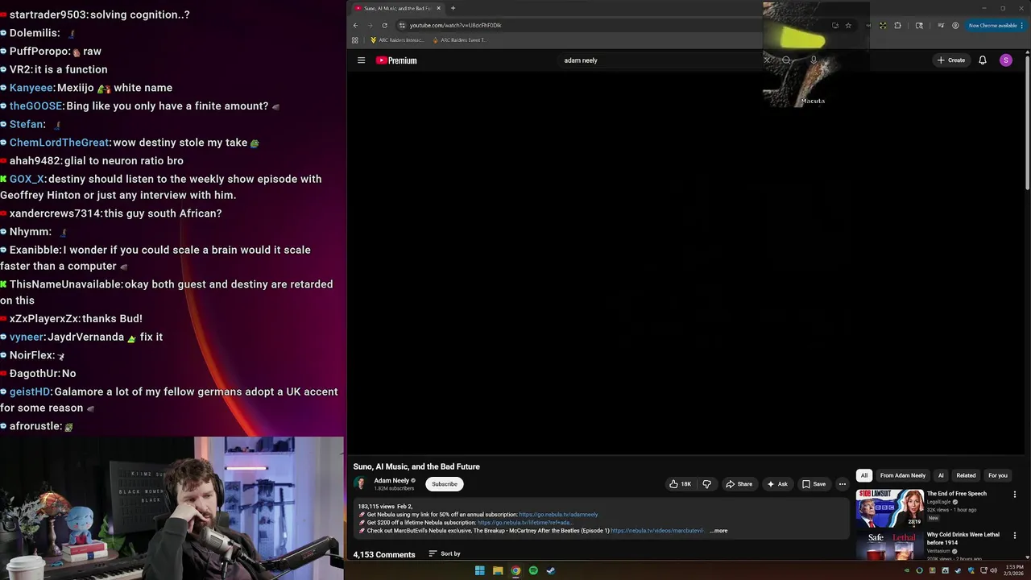Open Steam from the taskbar

click(x=551, y=570)
